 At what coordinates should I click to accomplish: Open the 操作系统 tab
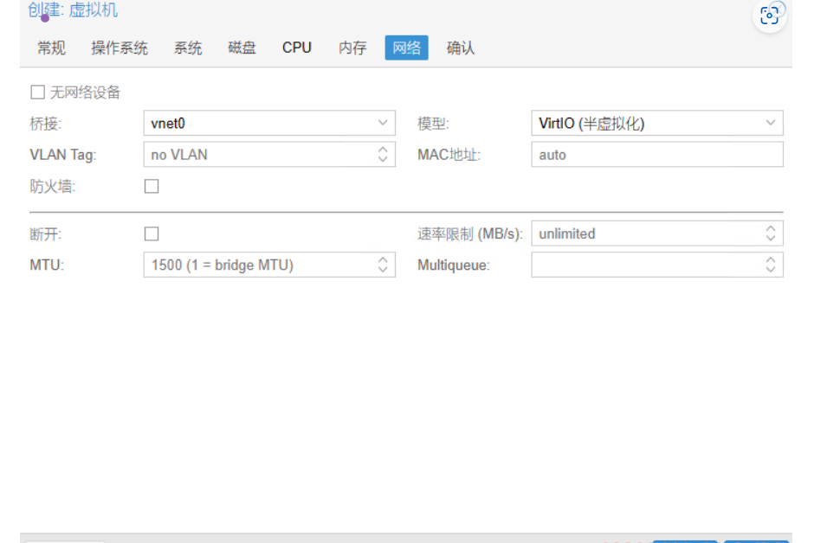(120, 48)
